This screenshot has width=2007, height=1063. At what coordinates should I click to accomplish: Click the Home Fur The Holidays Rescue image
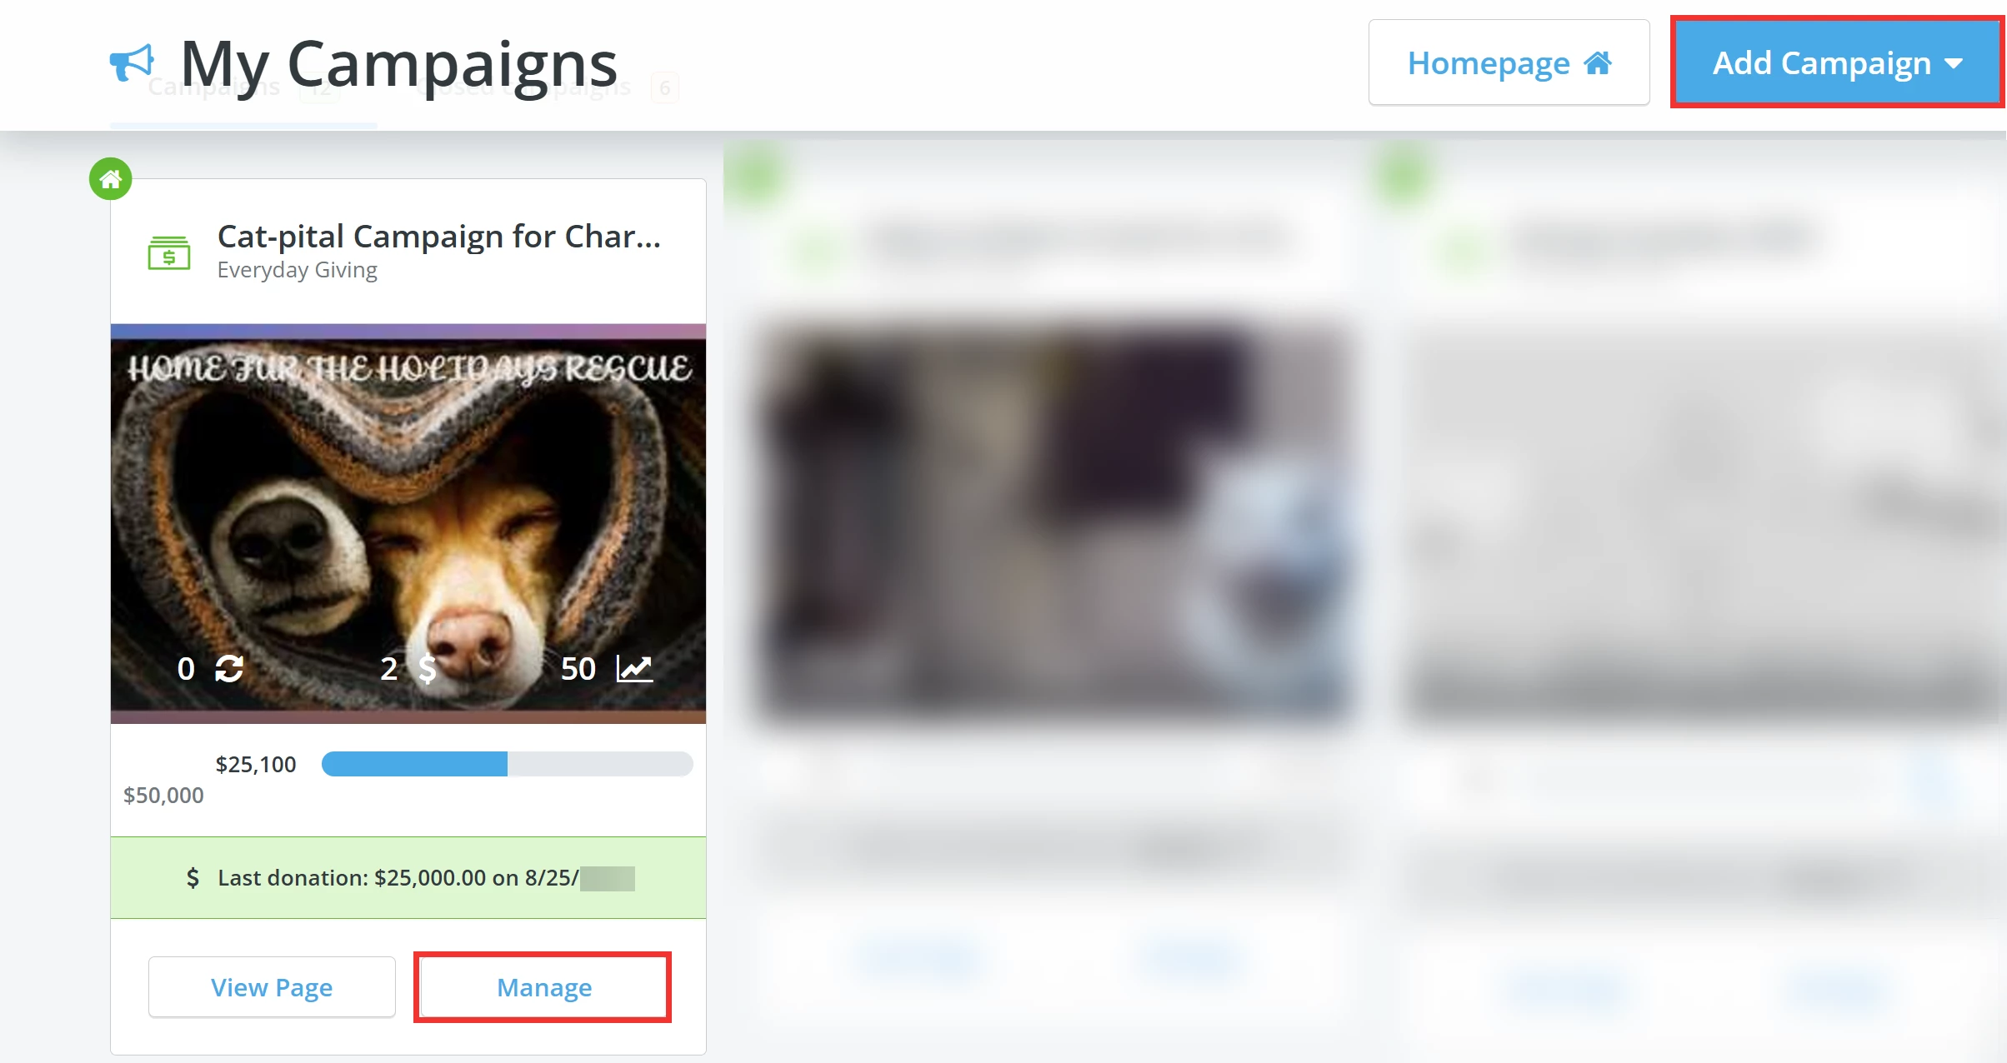coord(408,523)
